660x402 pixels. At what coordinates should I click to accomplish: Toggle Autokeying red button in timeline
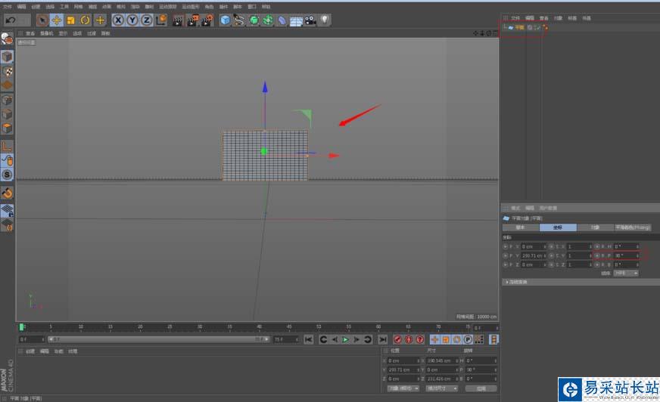[409, 339]
